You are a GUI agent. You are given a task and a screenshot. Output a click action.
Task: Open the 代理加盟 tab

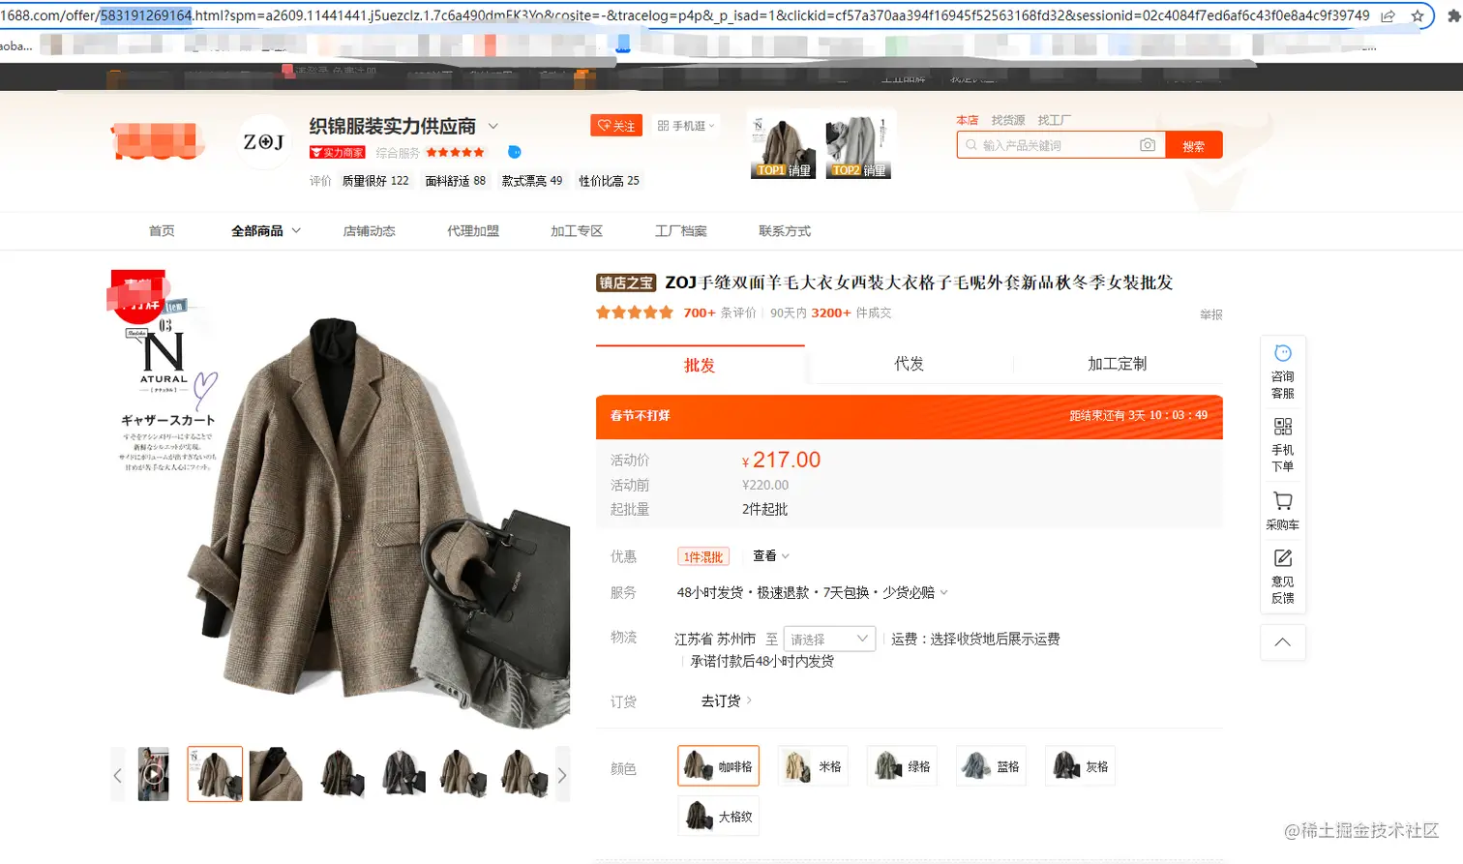coord(473,231)
